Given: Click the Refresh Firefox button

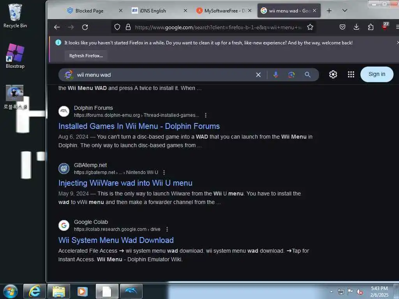Looking at the screenshot, I should [x=86, y=56].
